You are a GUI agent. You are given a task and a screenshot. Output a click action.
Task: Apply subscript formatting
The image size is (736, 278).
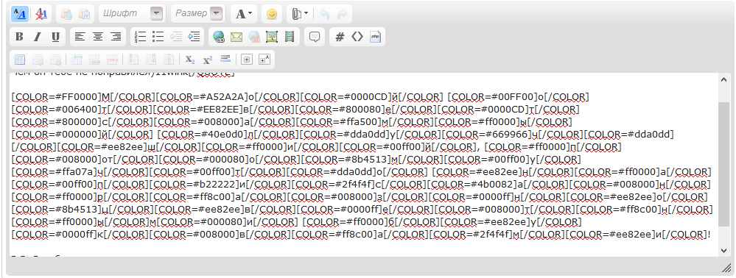tap(189, 60)
